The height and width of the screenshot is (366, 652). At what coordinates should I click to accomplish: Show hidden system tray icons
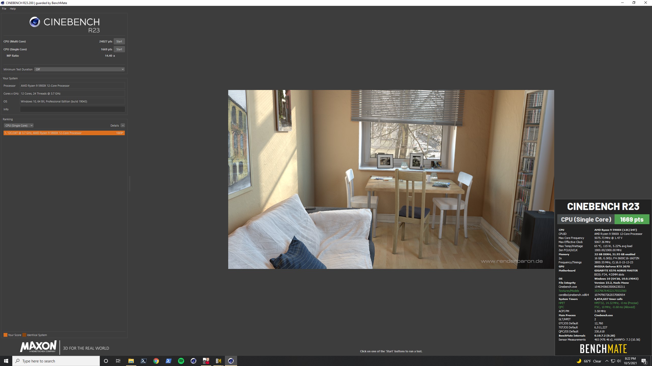tap(607, 361)
